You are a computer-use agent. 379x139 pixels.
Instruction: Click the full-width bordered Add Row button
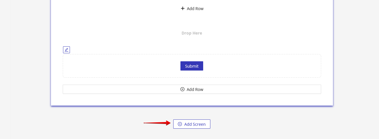pyautogui.click(x=192, y=89)
